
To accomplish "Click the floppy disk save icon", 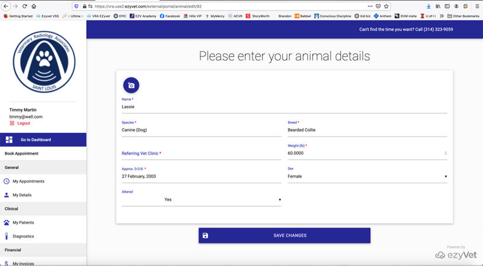I will point(205,235).
